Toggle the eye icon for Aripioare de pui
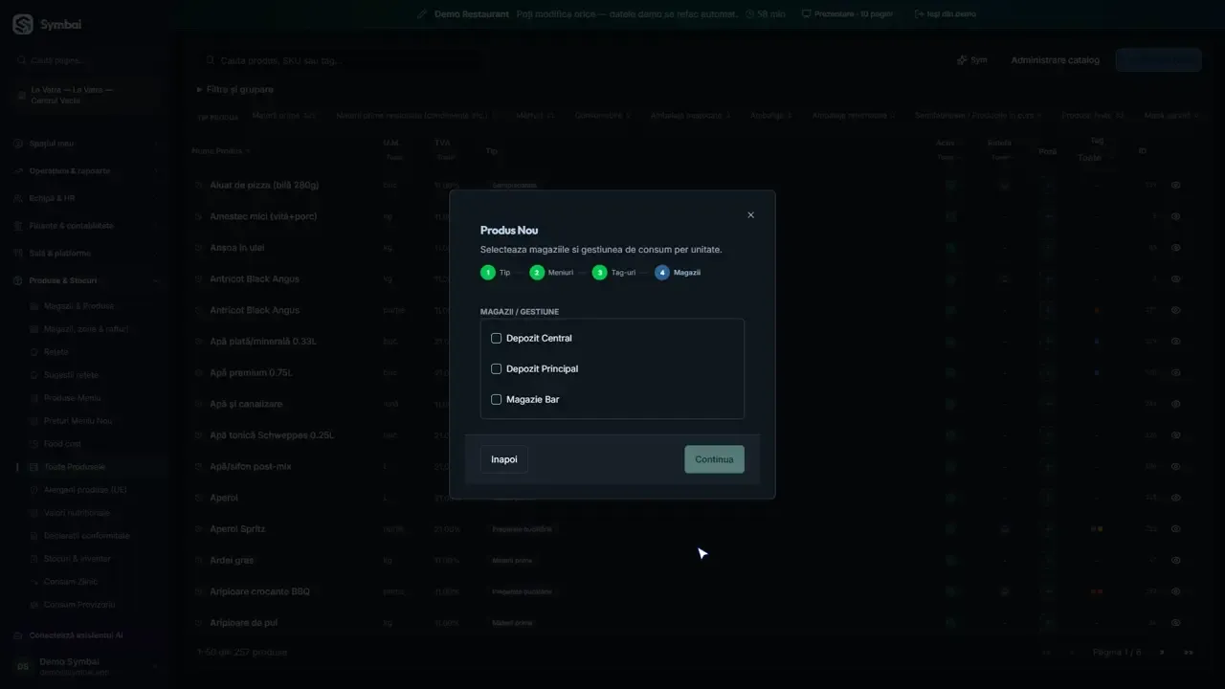The height and width of the screenshot is (689, 1225). click(1176, 623)
